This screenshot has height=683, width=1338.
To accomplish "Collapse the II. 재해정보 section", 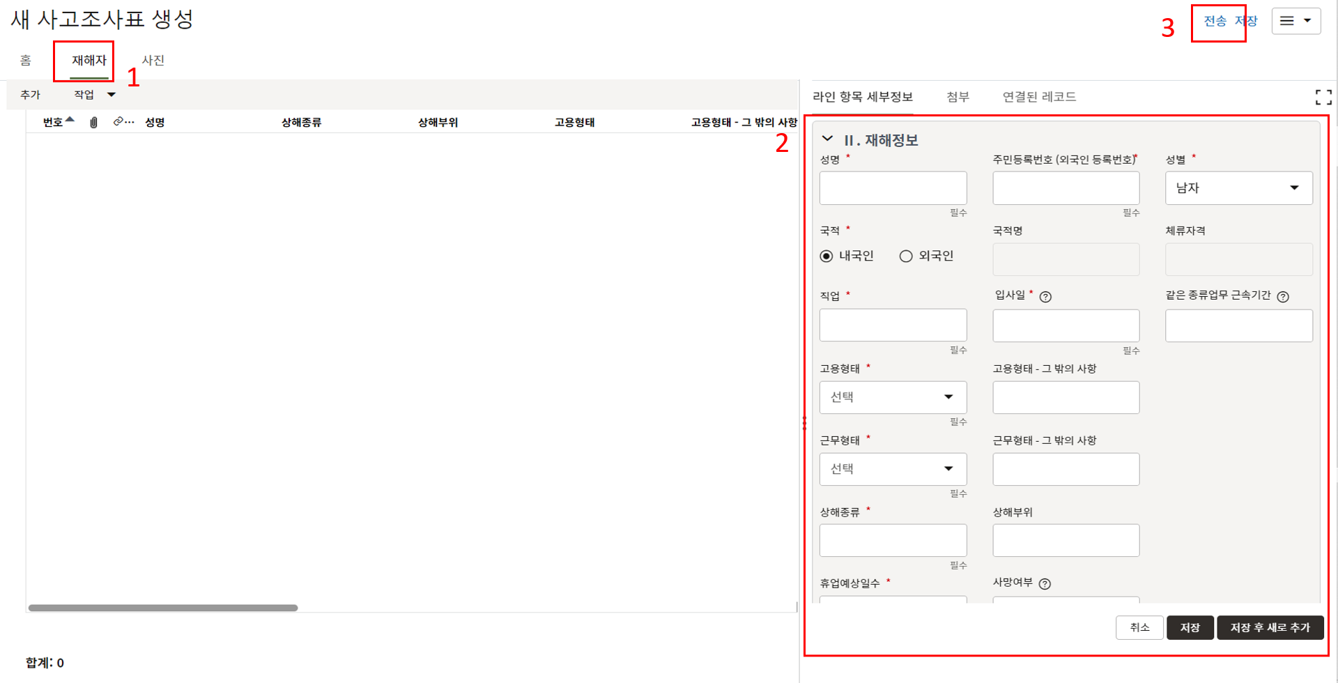I will 828,139.
